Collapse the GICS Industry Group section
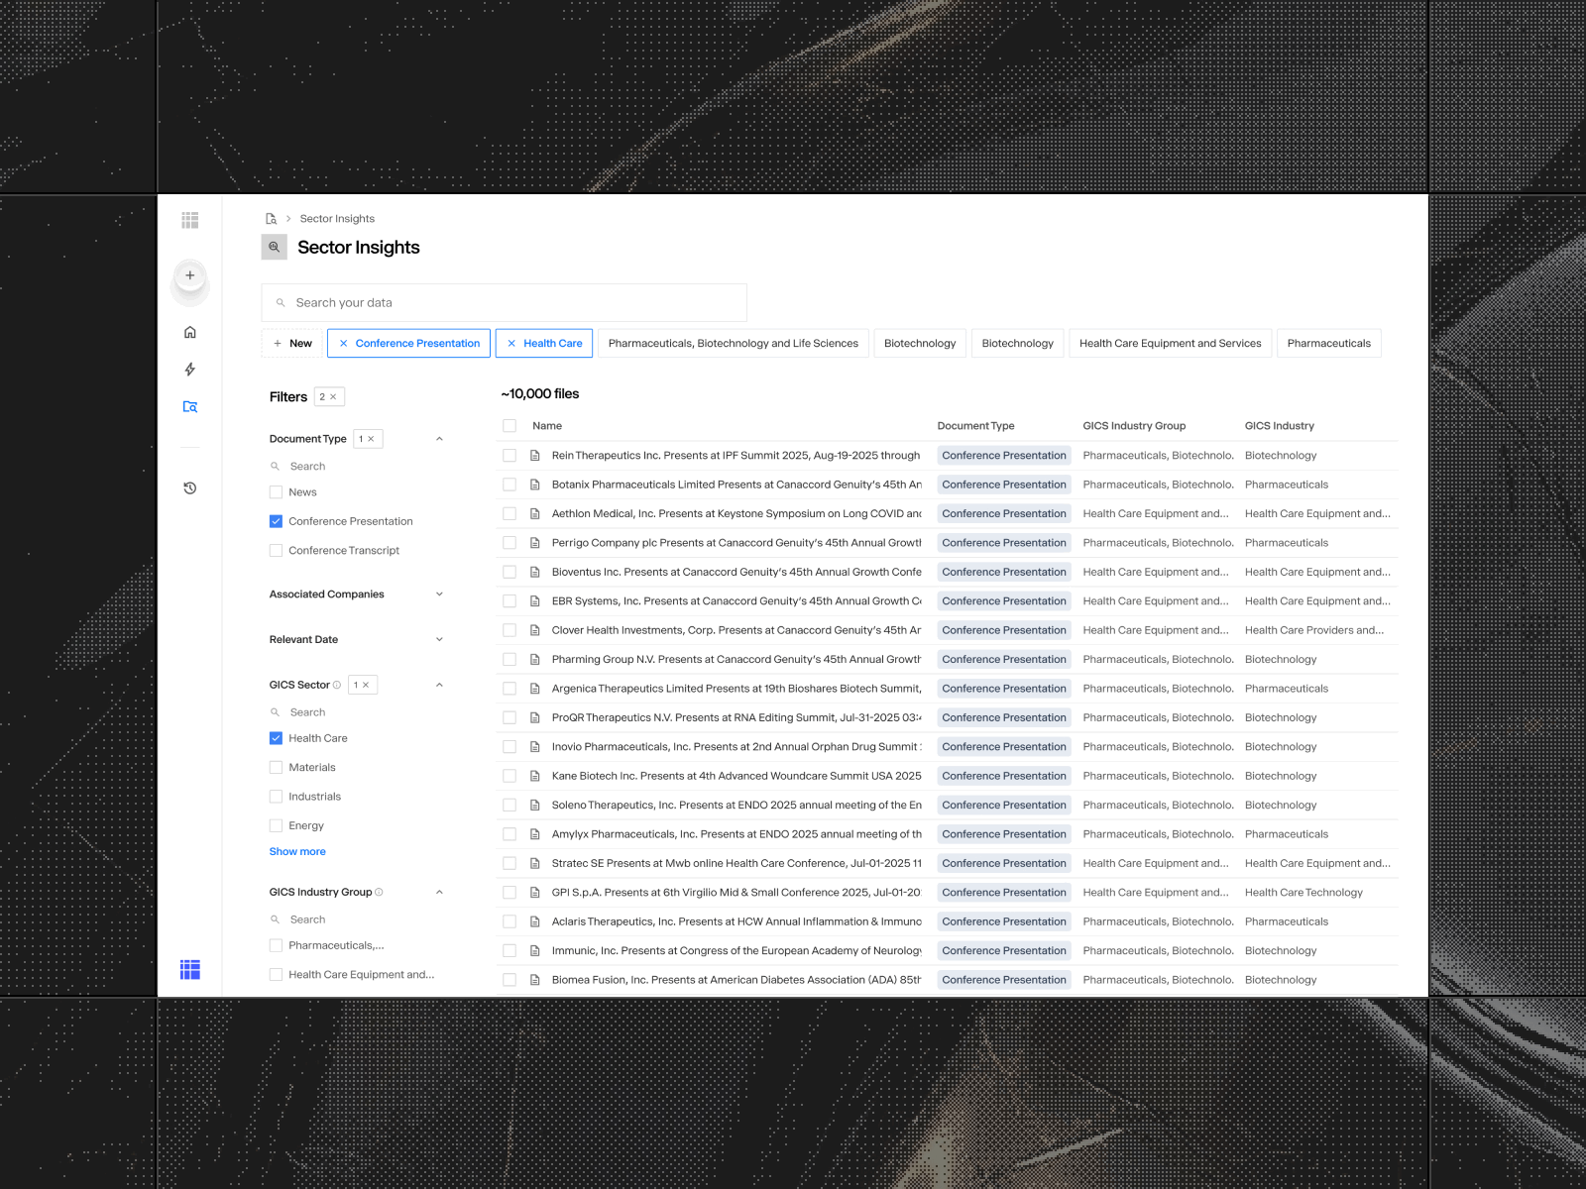The image size is (1586, 1189). click(439, 892)
